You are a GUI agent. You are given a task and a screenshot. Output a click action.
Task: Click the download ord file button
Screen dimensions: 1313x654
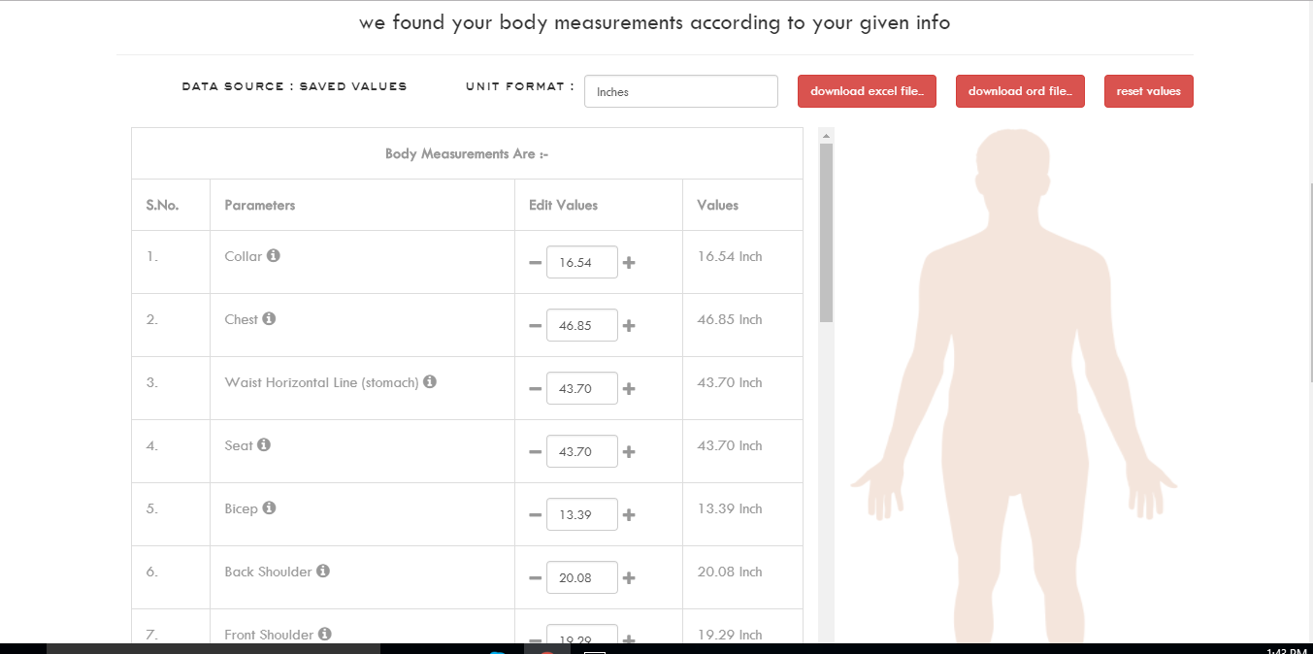tap(1020, 91)
